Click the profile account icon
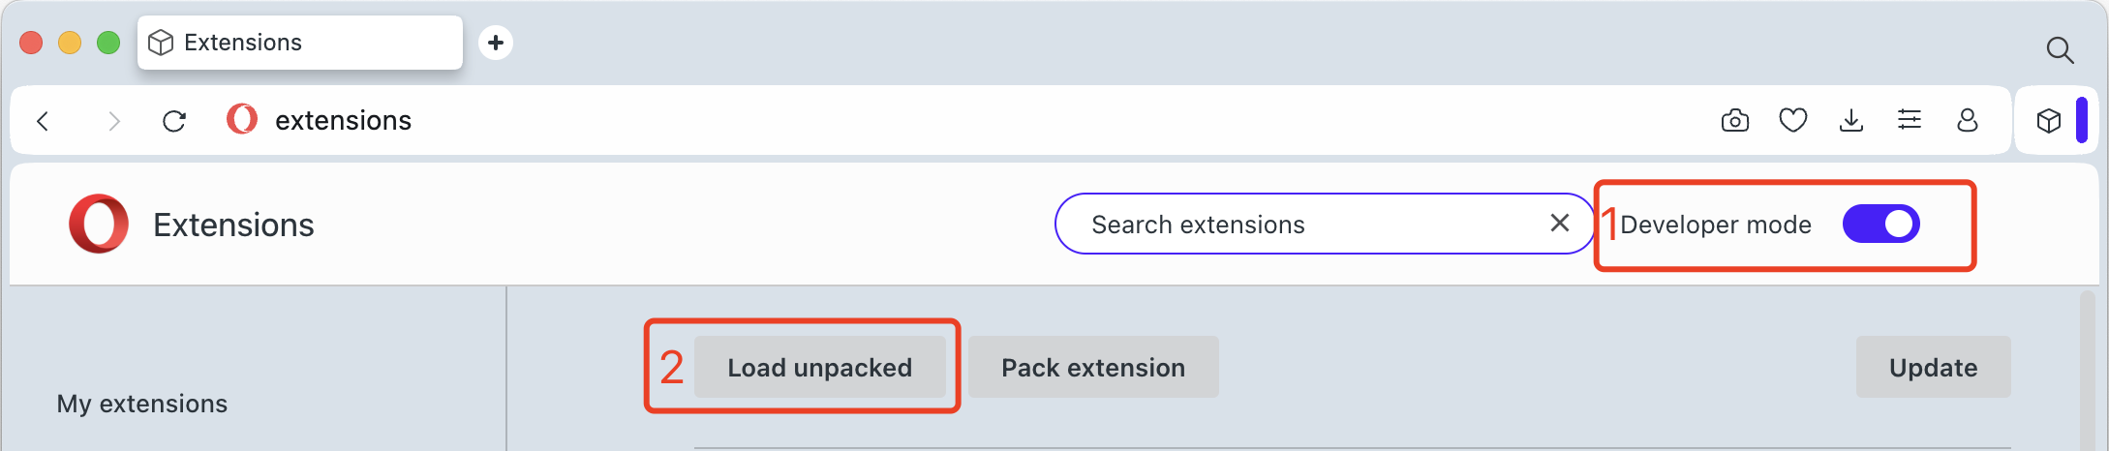Viewport: 2109px width, 451px height. 1967,121
